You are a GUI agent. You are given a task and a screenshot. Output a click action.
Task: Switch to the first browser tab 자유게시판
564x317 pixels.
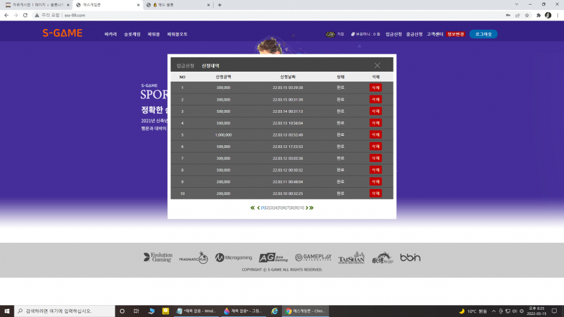[x=36, y=5]
